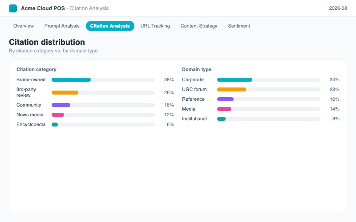Image resolution: width=356 pixels, height=222 pixels.
Task: Click the 3rd-party review progress bar
Action: [x=103, y=92]
